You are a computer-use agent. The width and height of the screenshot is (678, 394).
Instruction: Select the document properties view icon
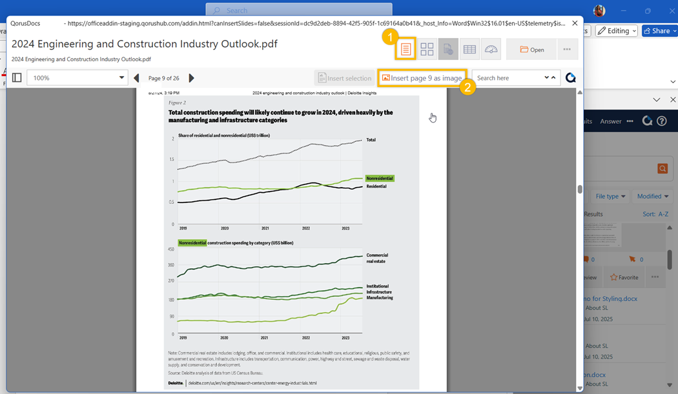[x=448, y=49]
